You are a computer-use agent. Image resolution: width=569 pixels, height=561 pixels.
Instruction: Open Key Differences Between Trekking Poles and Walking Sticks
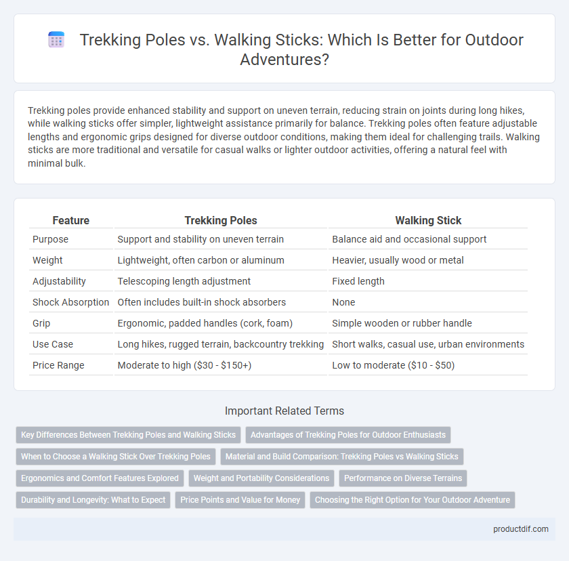(x=129, y=435)
